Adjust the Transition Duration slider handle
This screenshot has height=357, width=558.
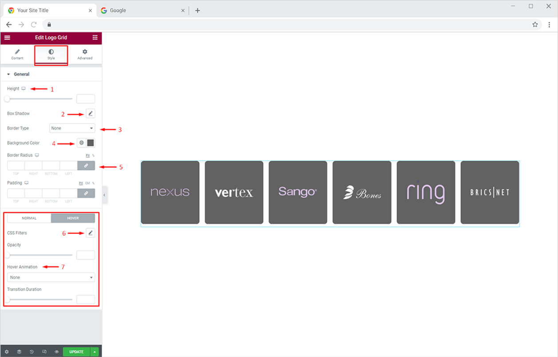[7, 299]
